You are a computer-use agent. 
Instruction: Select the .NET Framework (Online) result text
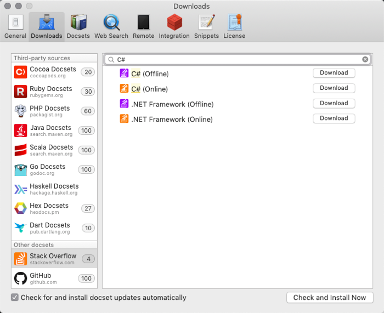click(172, 119)
